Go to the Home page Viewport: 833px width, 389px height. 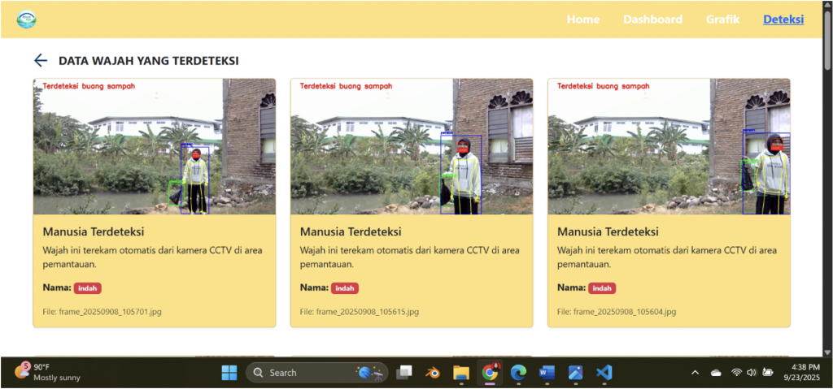(x=582, y=19)
